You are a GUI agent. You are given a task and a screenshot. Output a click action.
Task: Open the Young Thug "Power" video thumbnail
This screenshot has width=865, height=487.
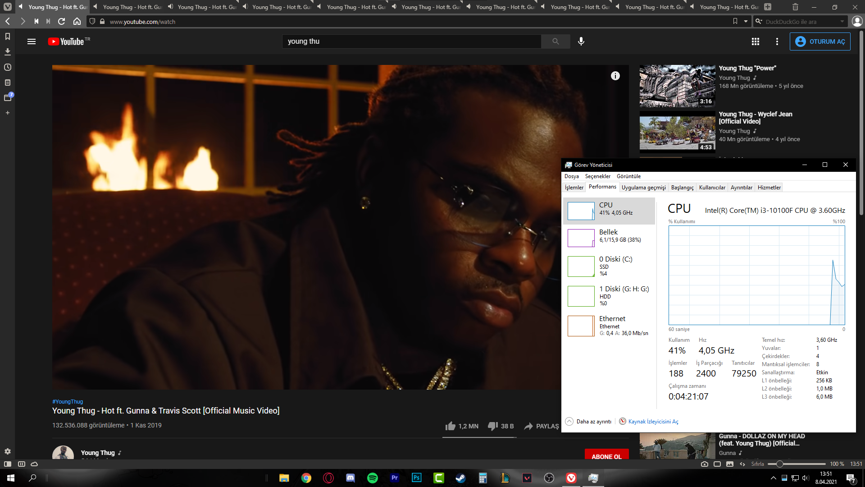pos(677,86)
